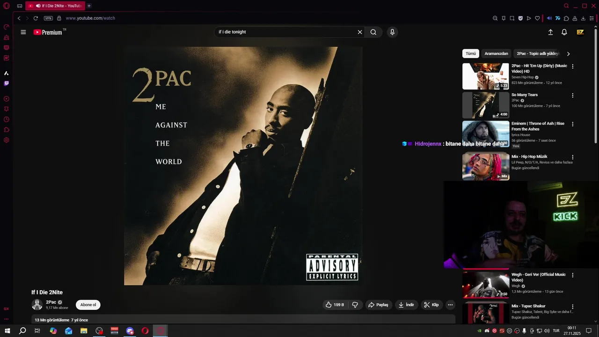The height and width of the screenshot is (337, 599).
Task: Open YouTube guide hamburger menu
Action: click(x=23, y=32)
